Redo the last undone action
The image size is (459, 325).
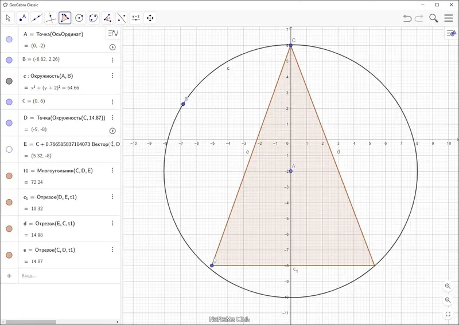pos(419,18)
